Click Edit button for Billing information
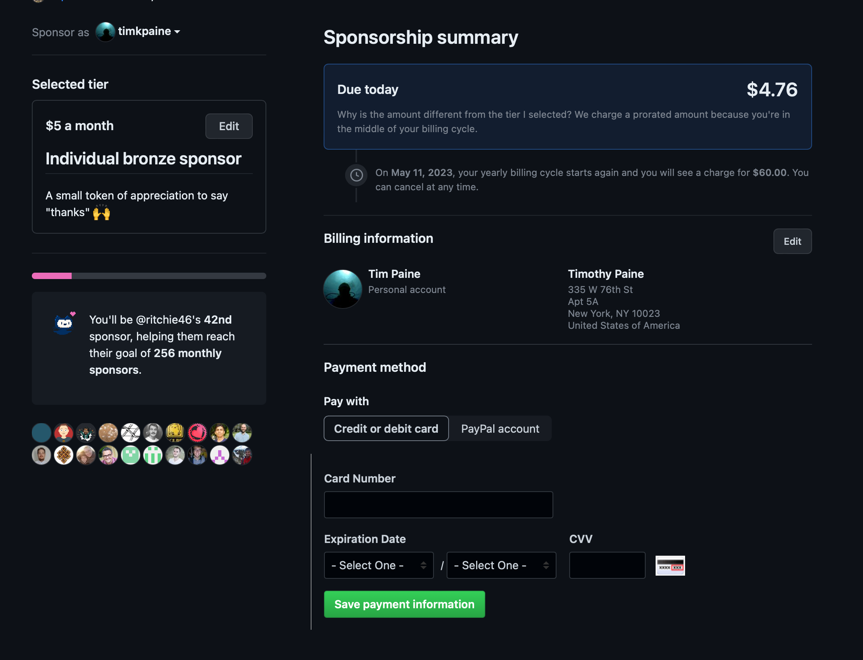Viewport: 863px width, 660px height. pos(792,241)
